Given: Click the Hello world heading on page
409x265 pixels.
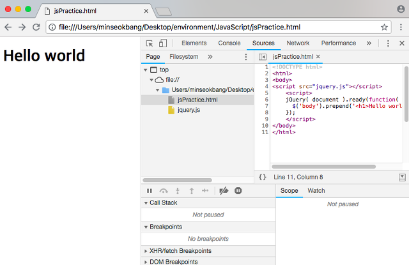Looking at the screenshot, I should click(x=44, y=56).
